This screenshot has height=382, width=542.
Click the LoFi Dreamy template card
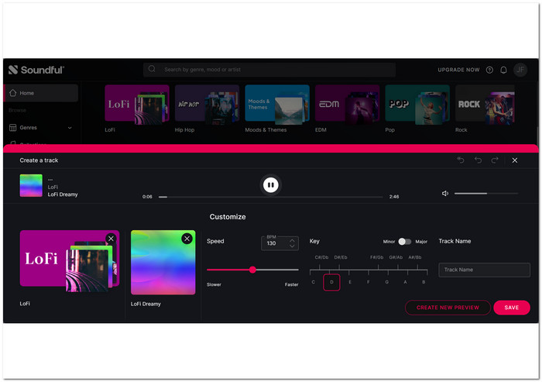coord(163,263)
